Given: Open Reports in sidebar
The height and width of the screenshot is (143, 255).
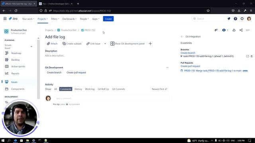Looking at the screenshot, I should tap(15, 73).
